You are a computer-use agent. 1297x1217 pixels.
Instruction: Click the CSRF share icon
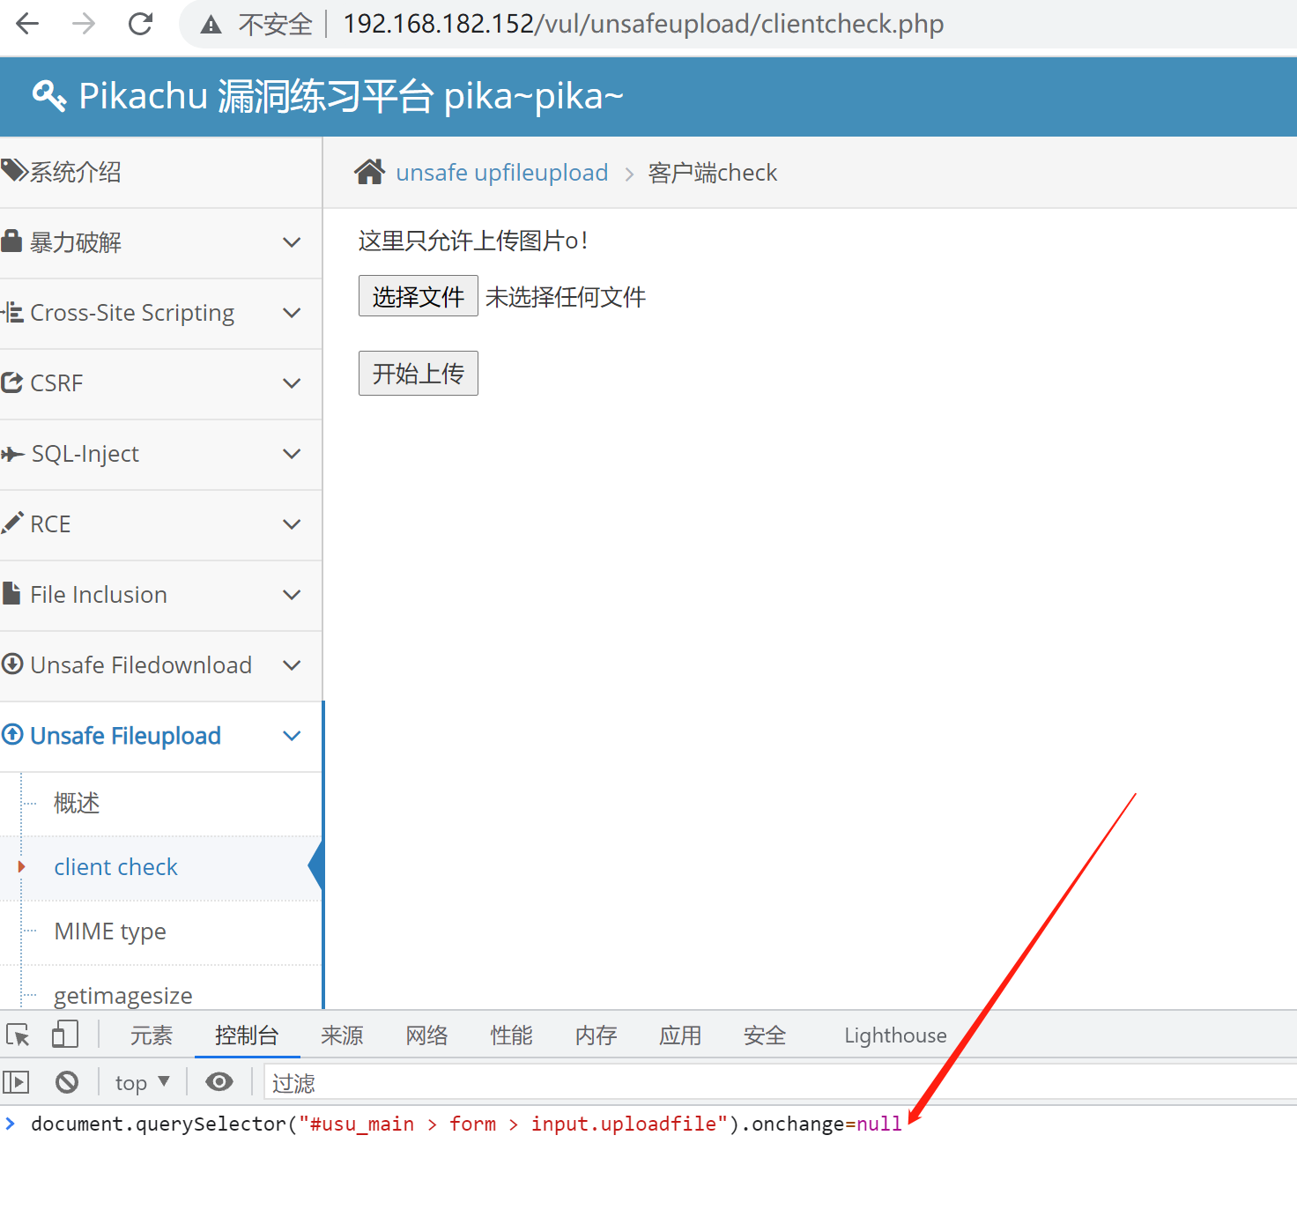point(12,382)
